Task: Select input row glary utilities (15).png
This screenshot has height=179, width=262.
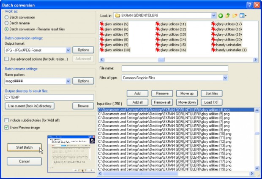Action: tap(176, 153)
